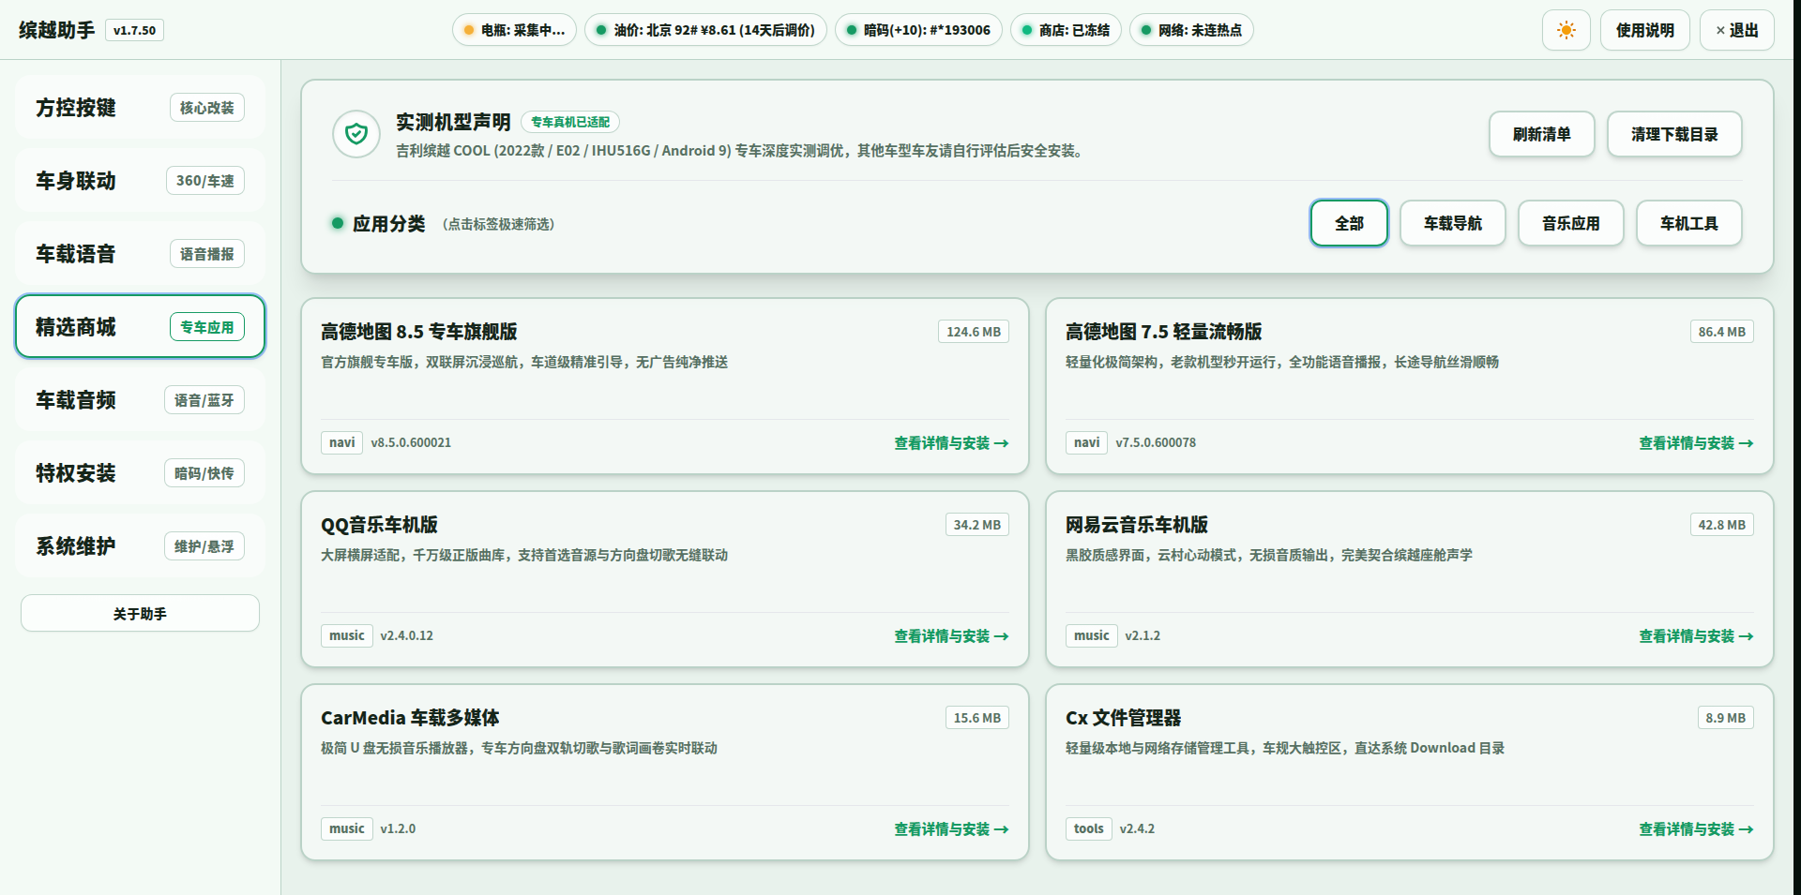Image resolution: width=1801 pixels, height=895 pixels.
Task: Open 系统维护 sidebar section
Action: pyautogui.click(x=140, y=546)
